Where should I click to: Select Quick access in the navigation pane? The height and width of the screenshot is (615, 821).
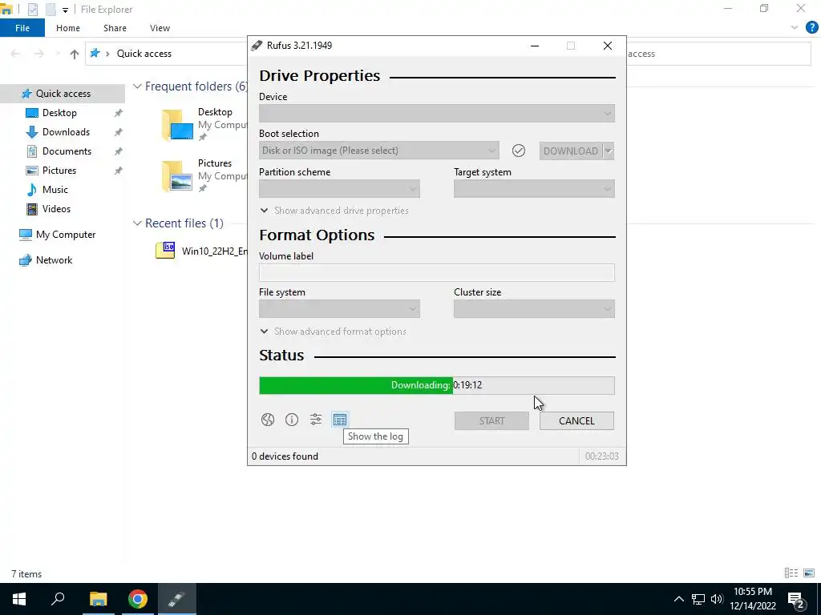pos(63,94)
